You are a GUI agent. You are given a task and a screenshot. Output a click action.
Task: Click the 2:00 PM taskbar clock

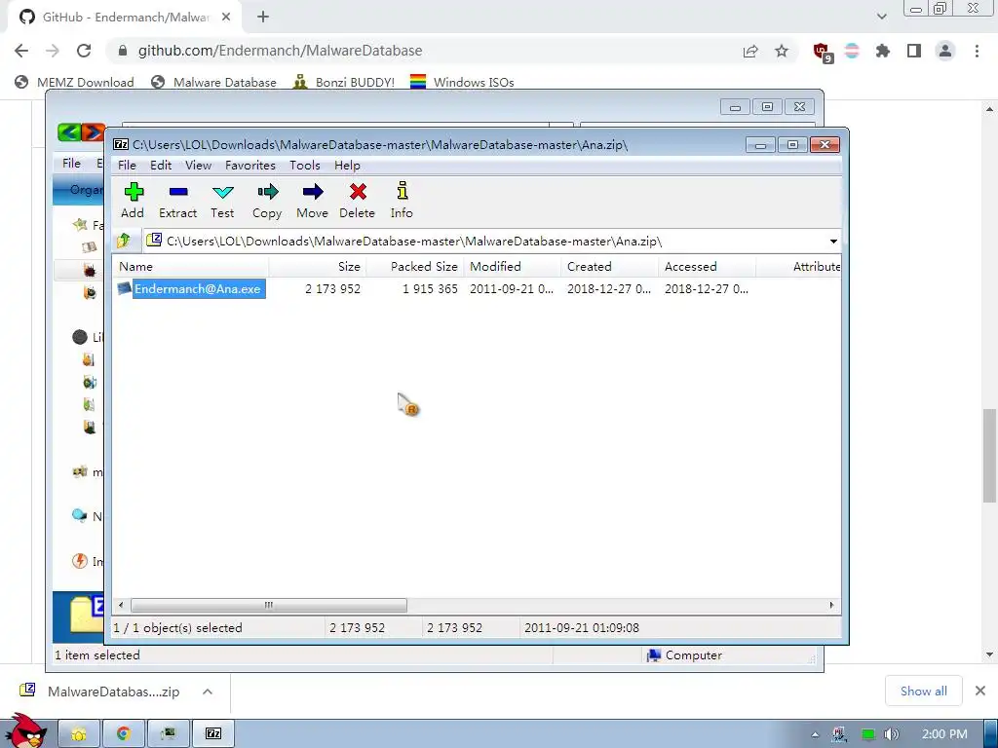click(x=944, y=734)
